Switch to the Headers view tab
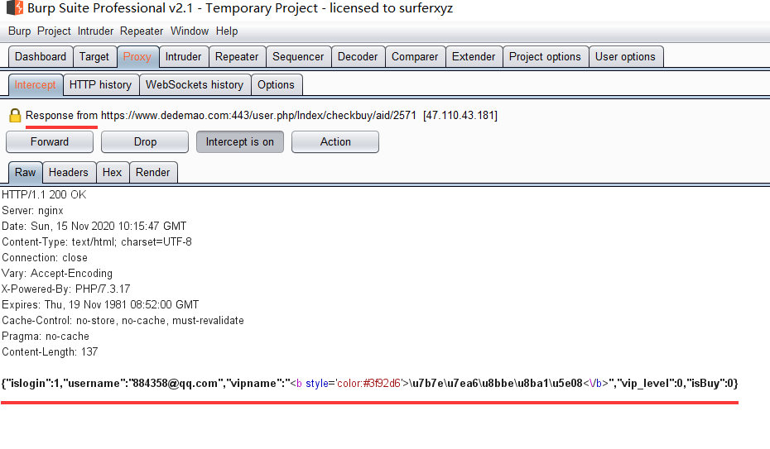770x449 pixels. [x=69, y=173]
